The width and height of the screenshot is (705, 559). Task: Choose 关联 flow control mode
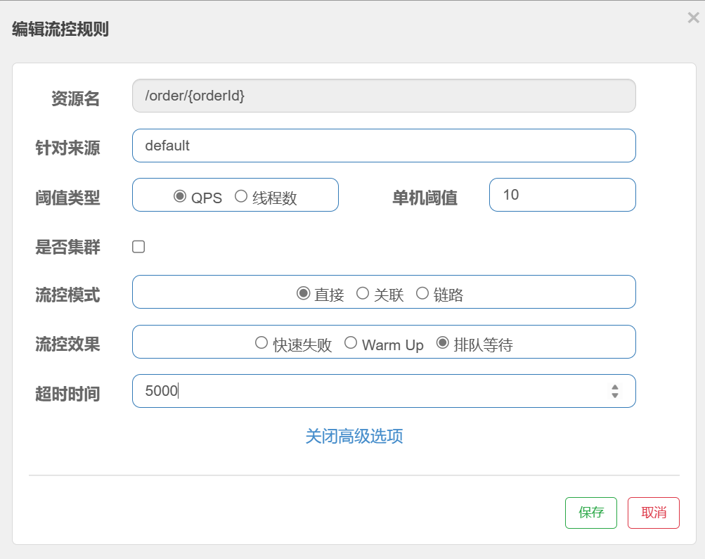tap(363, 294)
